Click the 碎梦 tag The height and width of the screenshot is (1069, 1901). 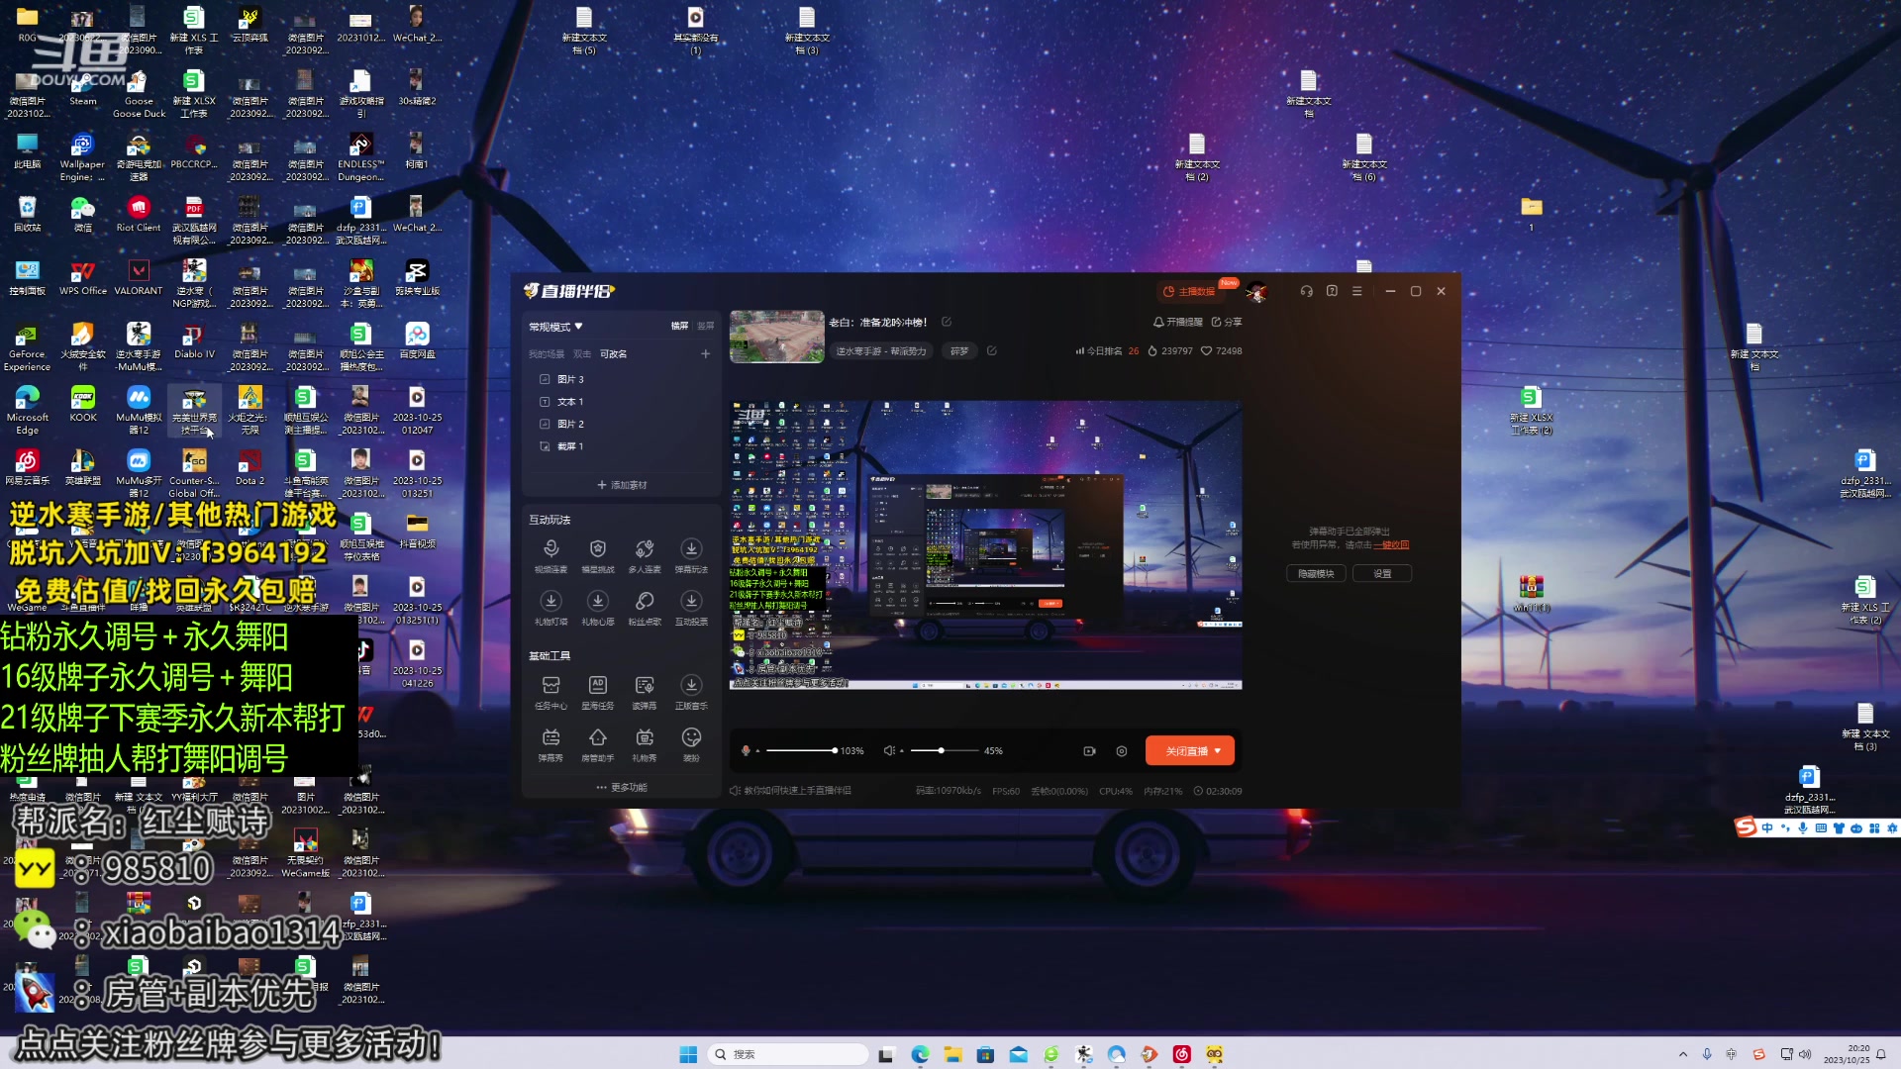pos(958,351)
